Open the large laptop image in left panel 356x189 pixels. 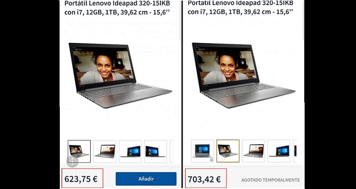[121, 75]
